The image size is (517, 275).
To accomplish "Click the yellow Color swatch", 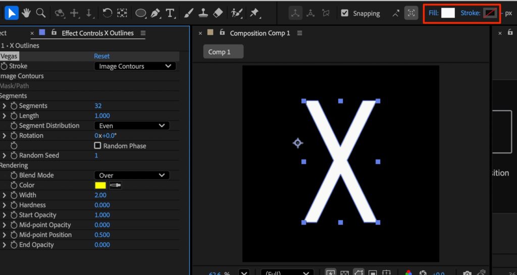I will coord(100,185).
